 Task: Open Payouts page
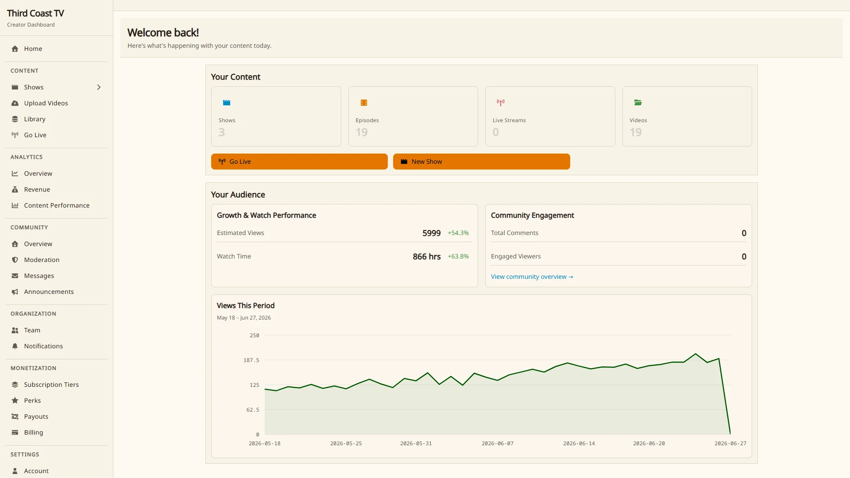(57, 416)
